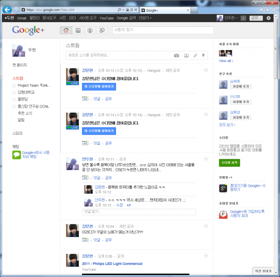
Task: Add video via video icon in share box
Action: [x=186, y=55]
